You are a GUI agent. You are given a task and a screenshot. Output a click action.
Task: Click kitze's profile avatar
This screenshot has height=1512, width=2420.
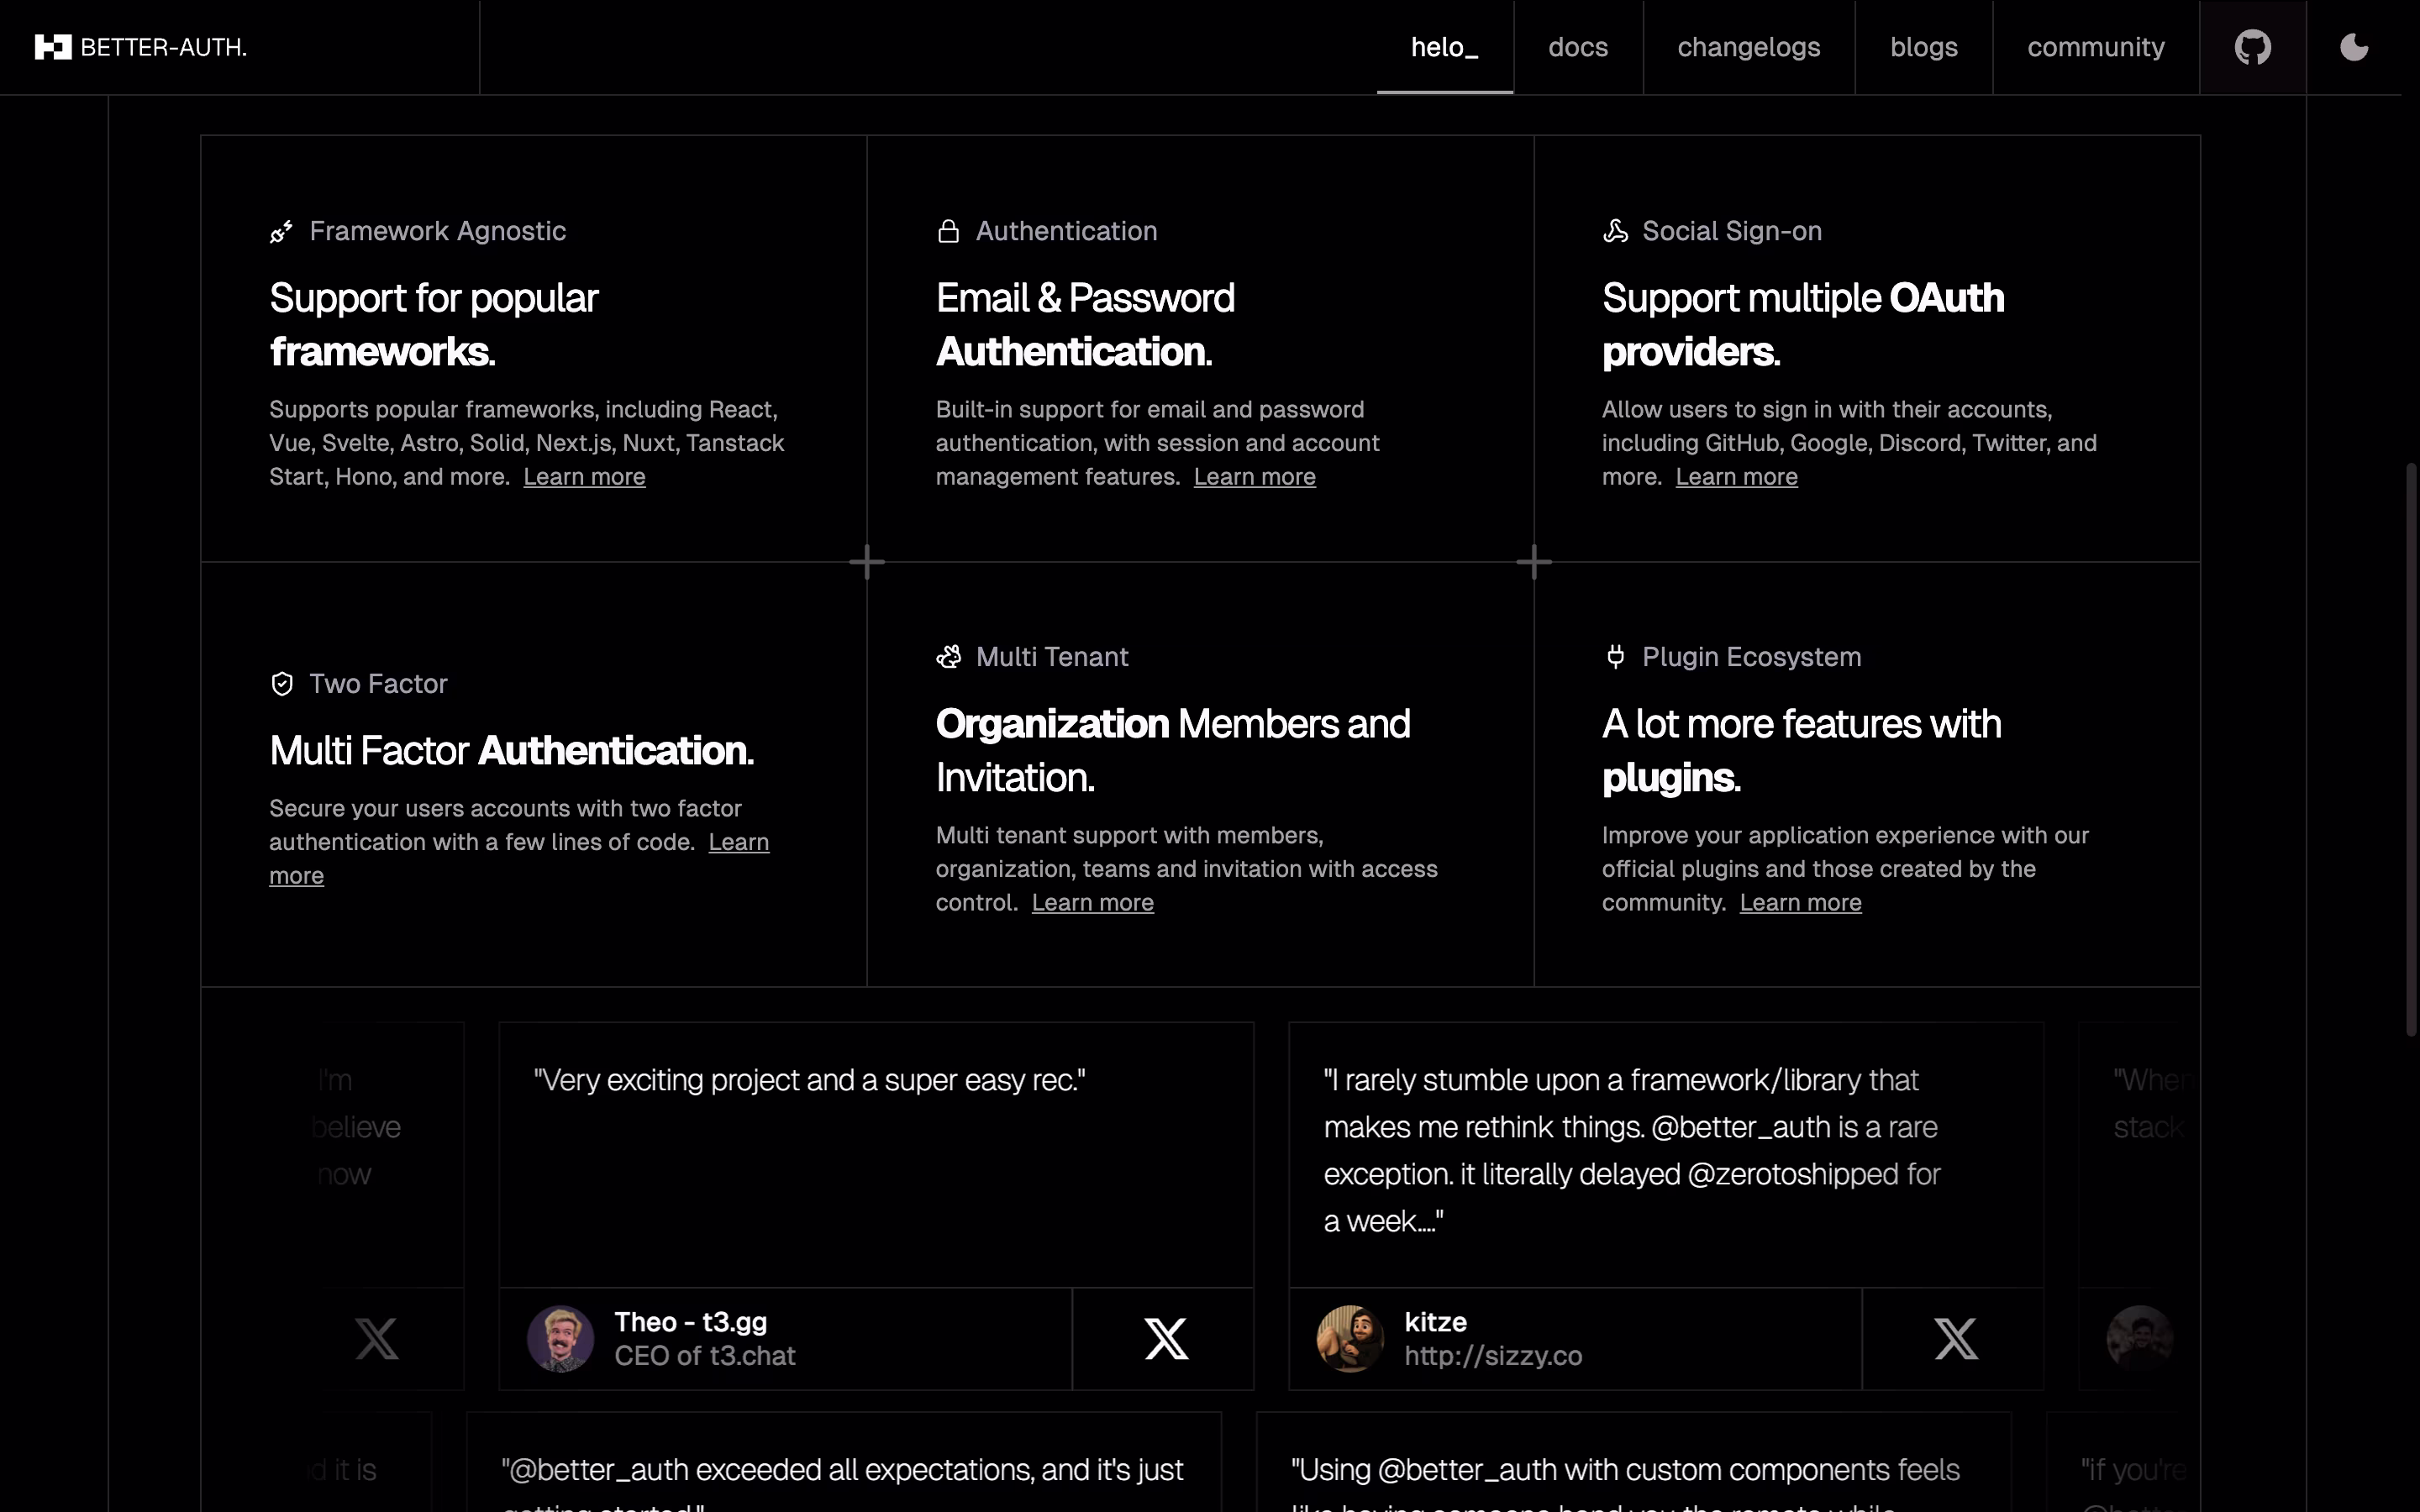1349,1338
